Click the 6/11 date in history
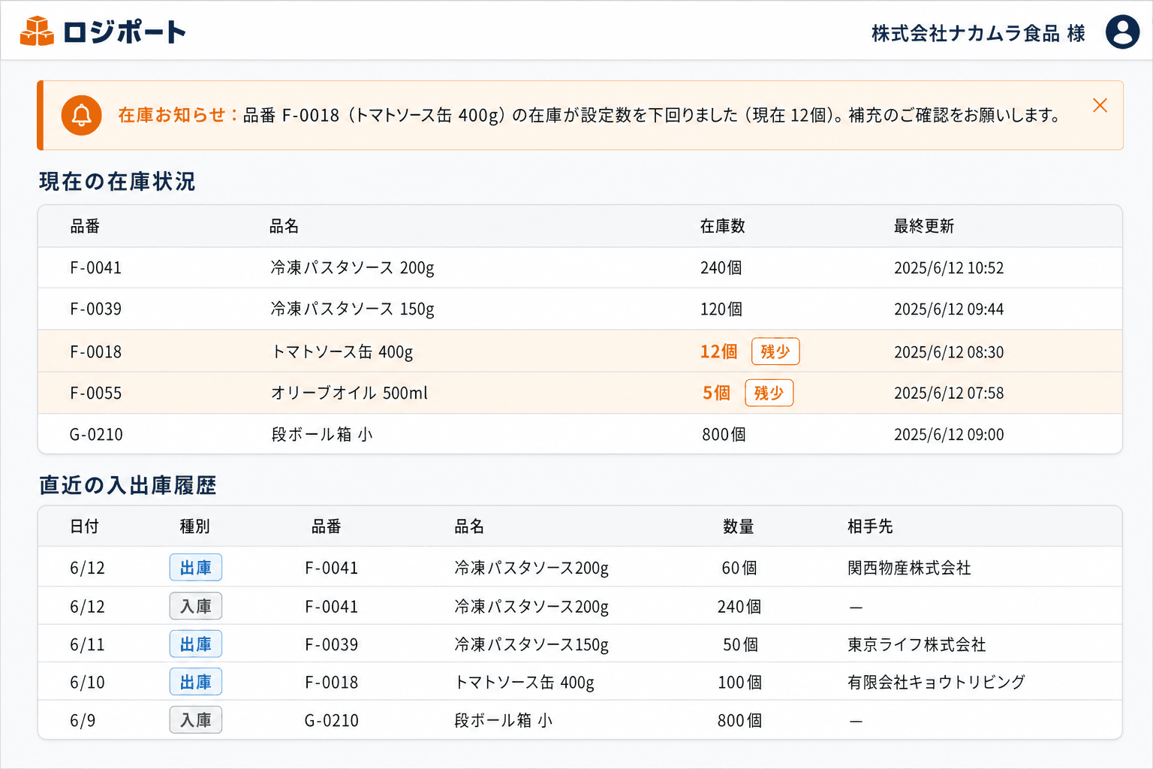The width and height of the screenshot is (1153, 769). point(87,644)
